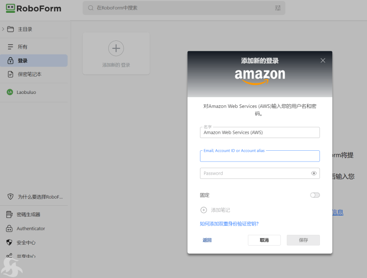The image size is (367, 278).
Task: Click the sharing center icon
Action: pyautogui.click(x=9, y=256)
